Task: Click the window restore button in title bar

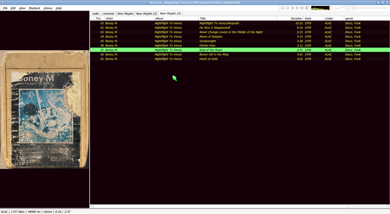Action: [x=383, y=3]
